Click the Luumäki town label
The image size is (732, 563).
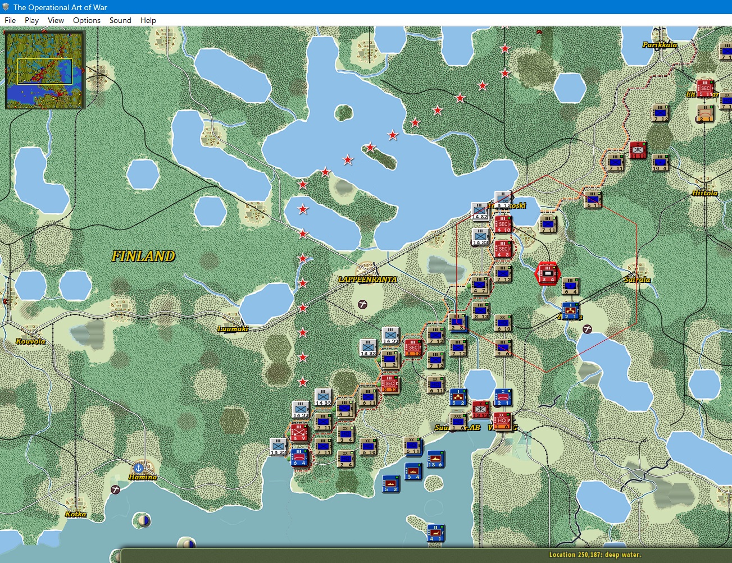(233, 329)
